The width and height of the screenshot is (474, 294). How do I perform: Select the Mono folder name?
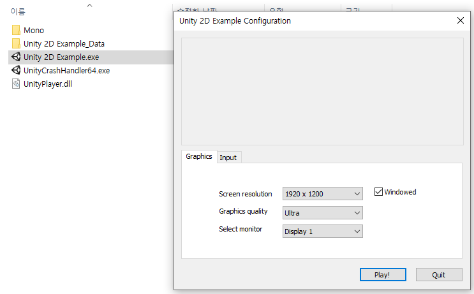(x=34, y=31)
